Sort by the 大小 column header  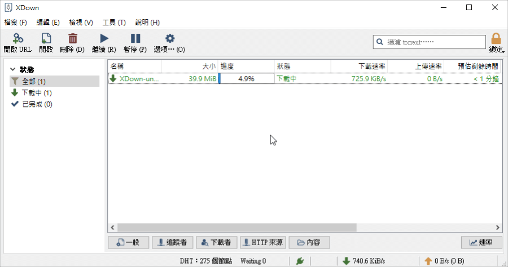tap(190, 66)
